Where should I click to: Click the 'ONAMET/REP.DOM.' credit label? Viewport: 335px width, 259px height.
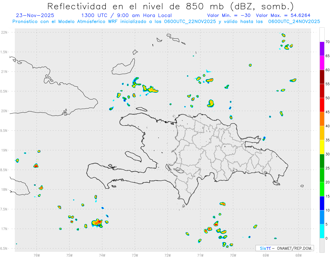point(294,248)
